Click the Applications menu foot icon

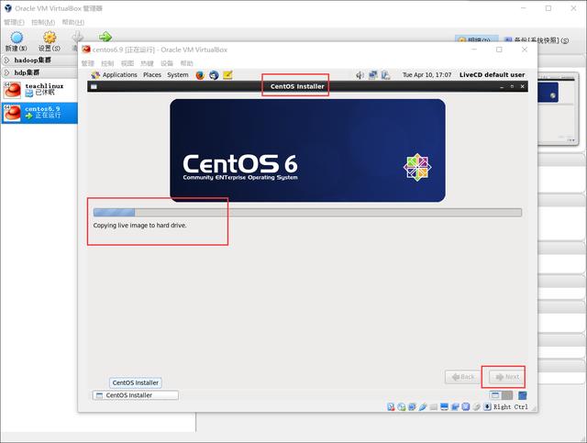95,75
